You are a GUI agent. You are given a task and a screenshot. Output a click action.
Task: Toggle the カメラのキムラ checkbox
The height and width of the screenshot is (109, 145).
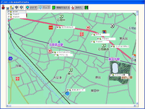(x=58, y=27)
